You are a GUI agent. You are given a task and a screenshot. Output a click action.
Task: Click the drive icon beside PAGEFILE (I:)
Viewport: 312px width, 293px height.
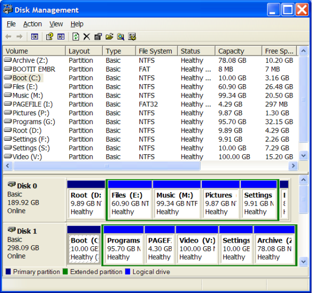pyautogui.click(x=8, y=103)
